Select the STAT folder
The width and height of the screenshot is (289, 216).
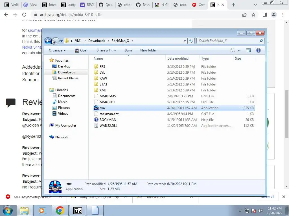(x=174, y=84)
